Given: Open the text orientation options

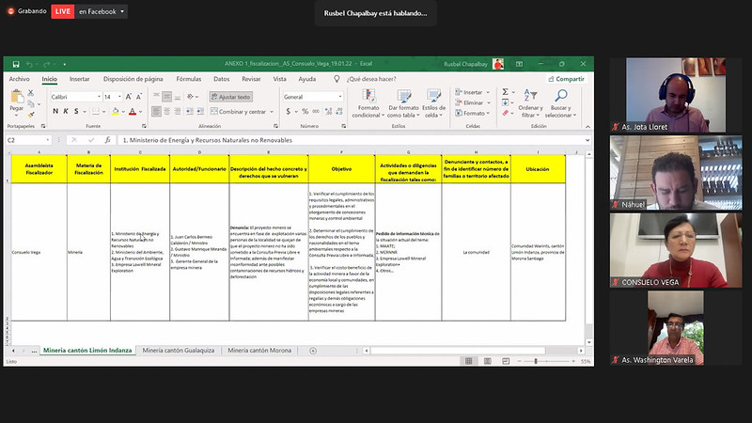Looking at the screenshot, I should click(x=193, y=97).
